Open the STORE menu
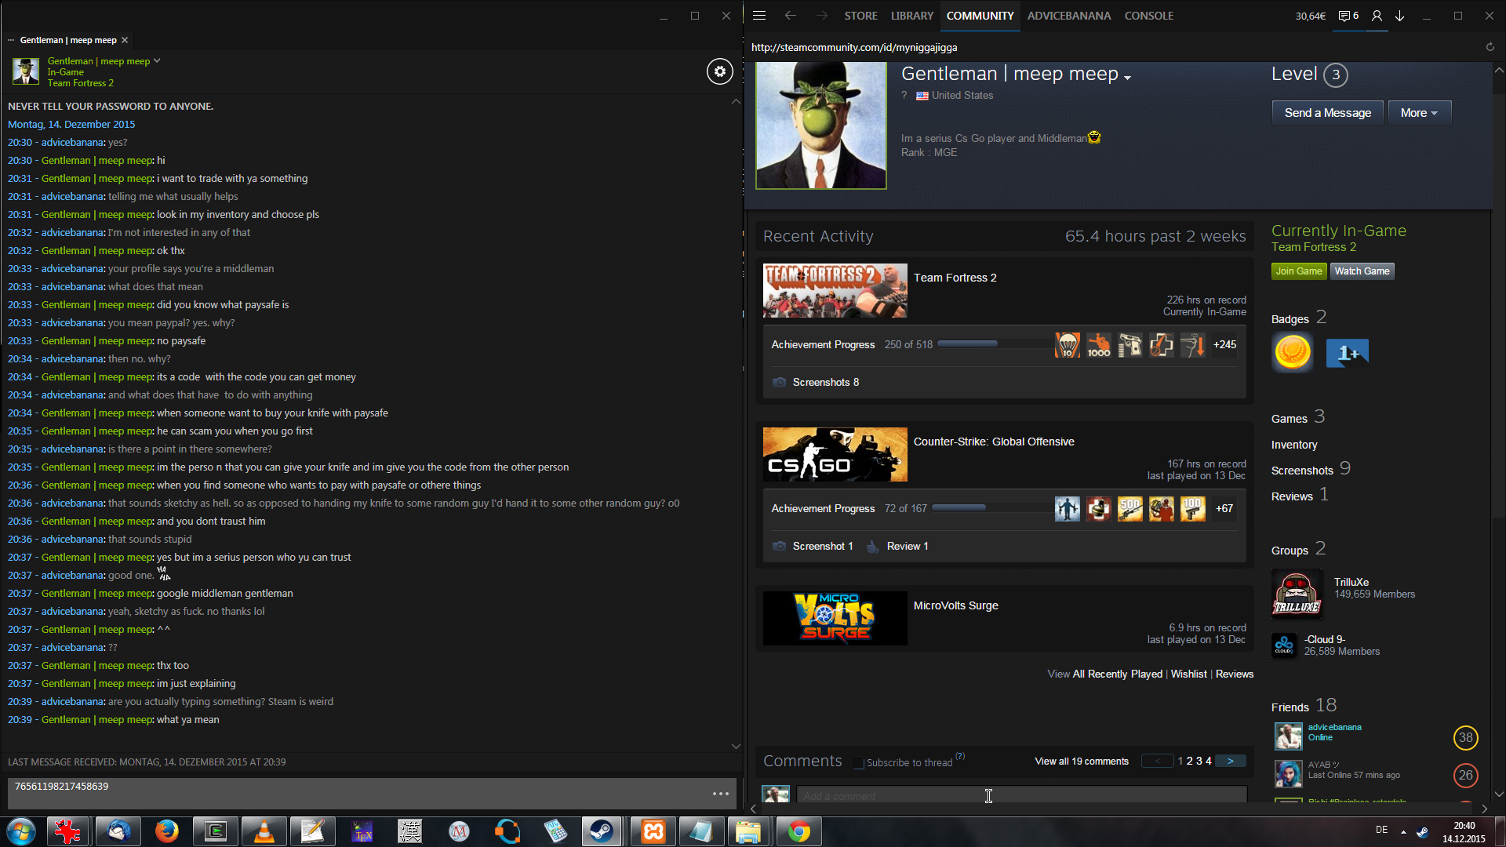 860,16
